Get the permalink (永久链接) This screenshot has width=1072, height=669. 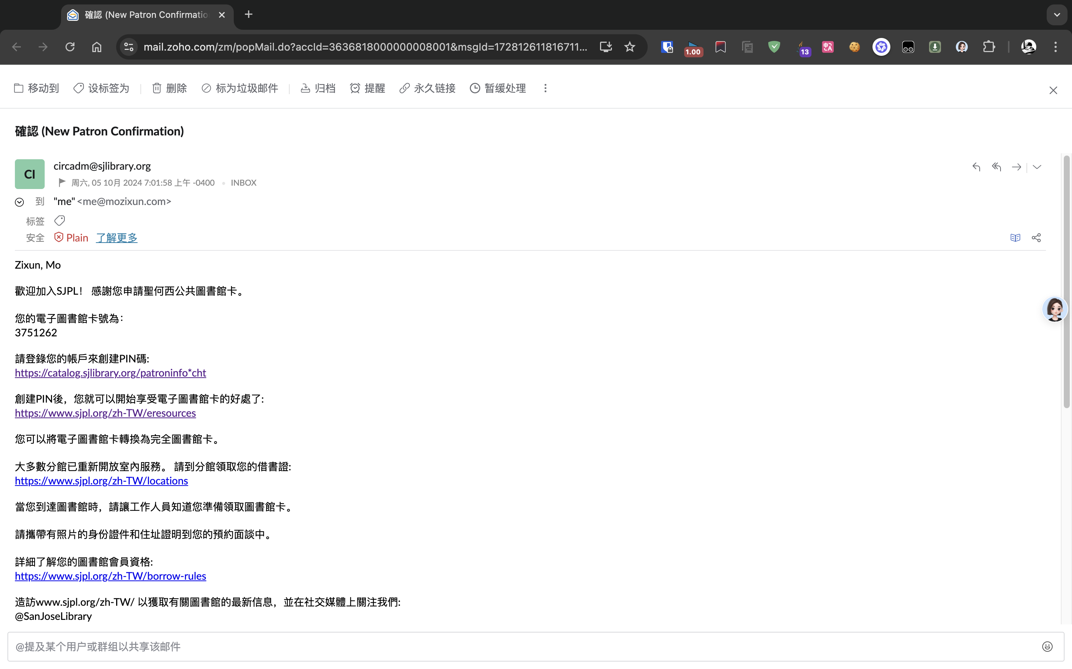427,88
